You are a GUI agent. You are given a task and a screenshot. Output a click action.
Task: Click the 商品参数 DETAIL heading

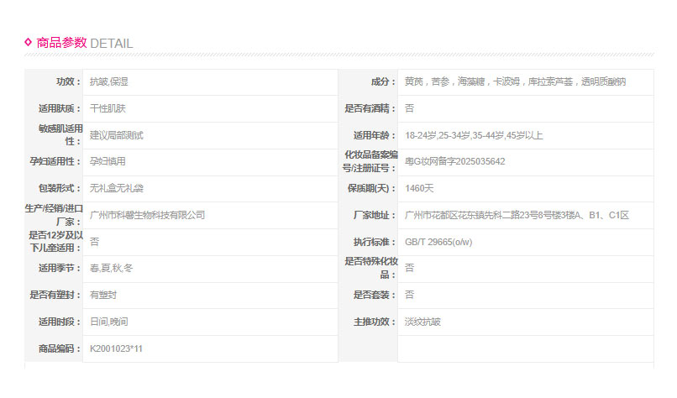click(x=84, y=43)
